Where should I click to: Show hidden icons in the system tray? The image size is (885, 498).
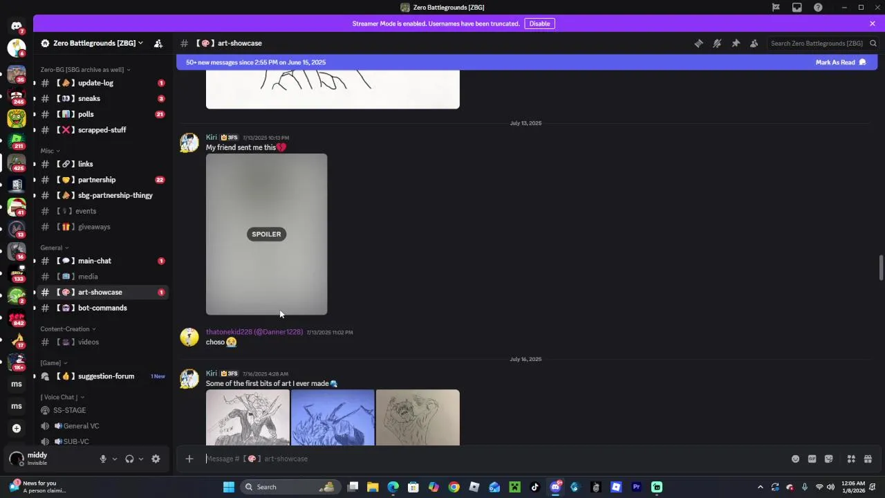pos(761,487)
